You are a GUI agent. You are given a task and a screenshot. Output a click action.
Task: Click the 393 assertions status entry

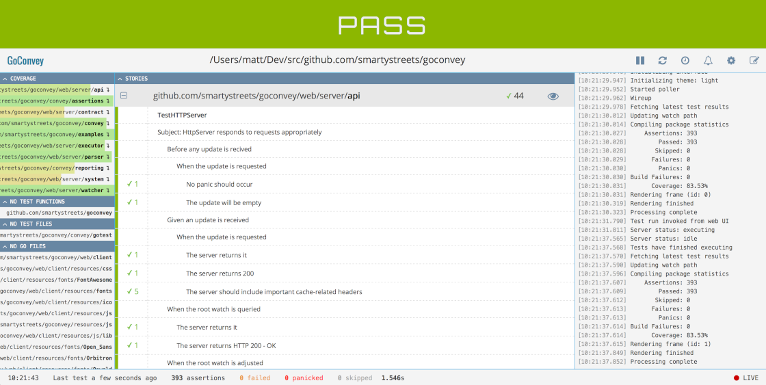point(198,378)
